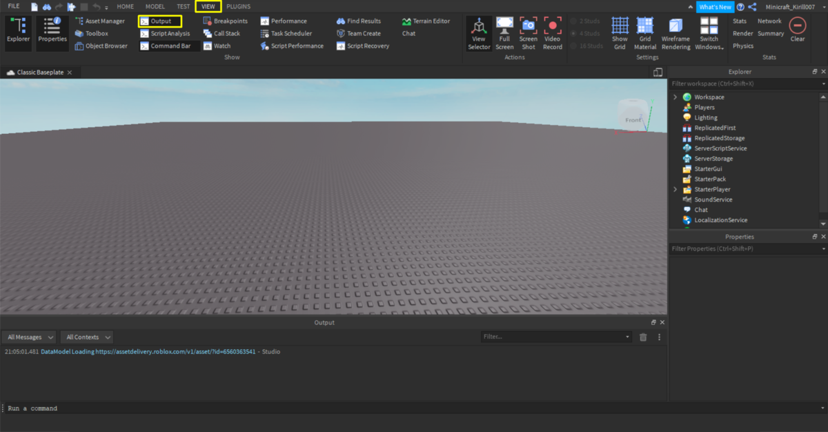
Task: Clear output with the trash icon
Action: coord(643,337)
